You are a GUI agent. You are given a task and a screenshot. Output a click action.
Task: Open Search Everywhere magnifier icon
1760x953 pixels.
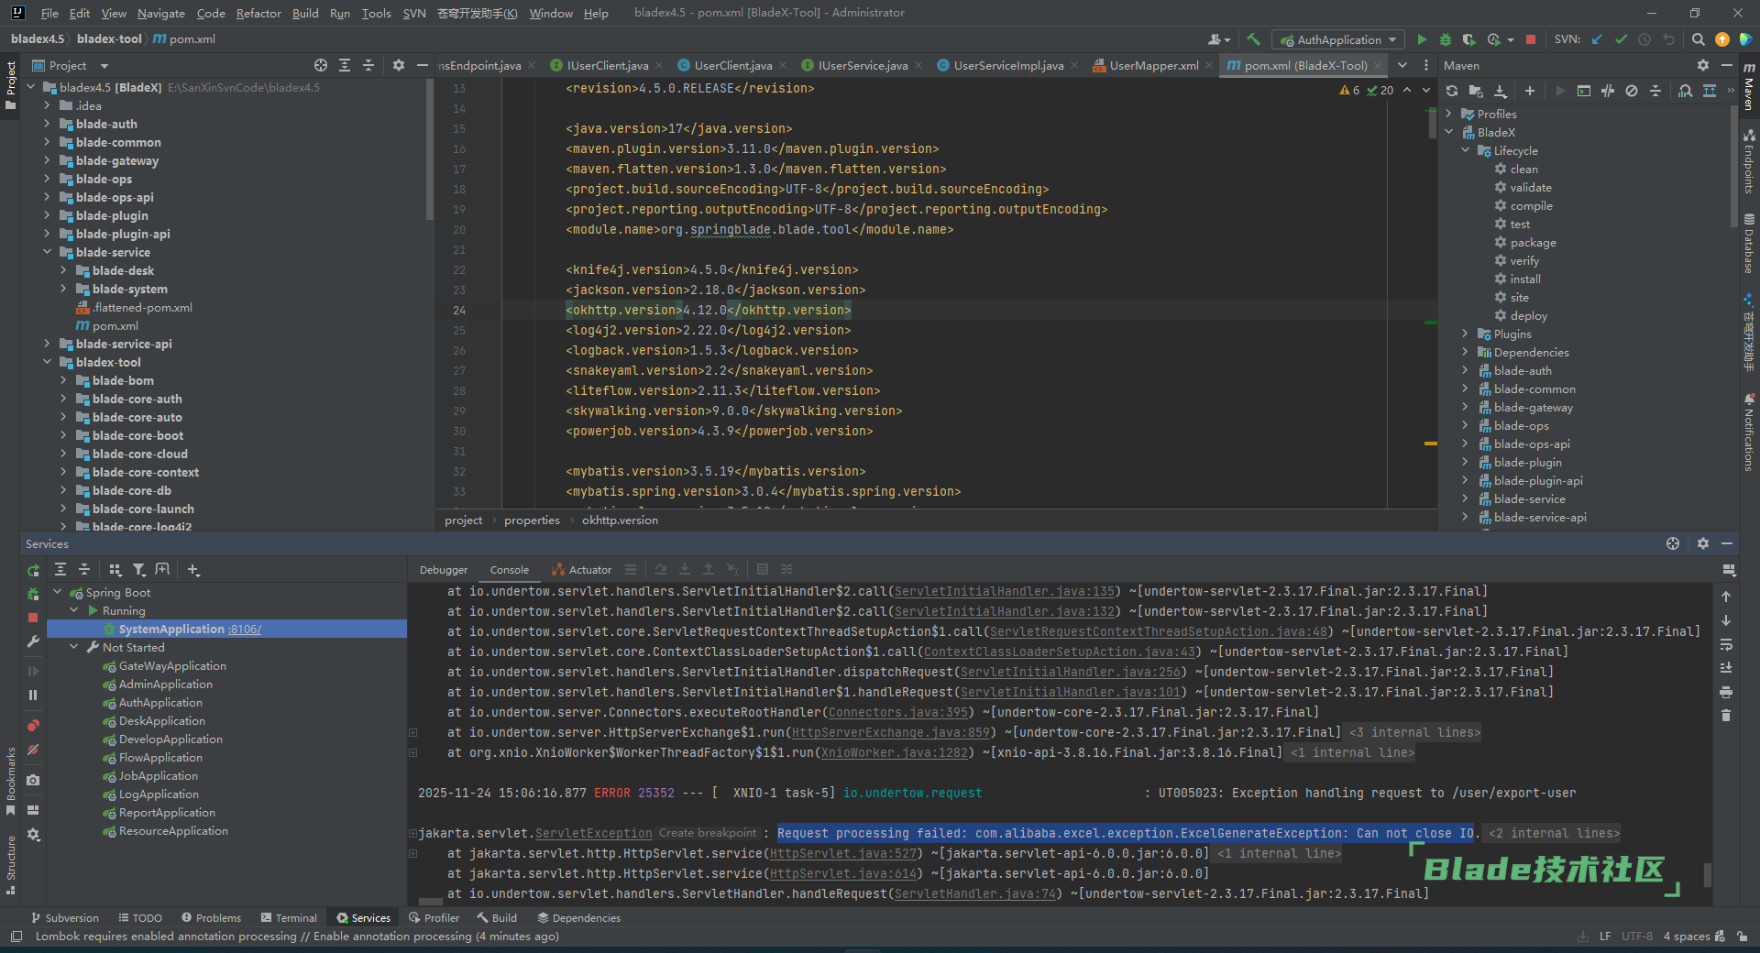click(x=1698, y=39)
